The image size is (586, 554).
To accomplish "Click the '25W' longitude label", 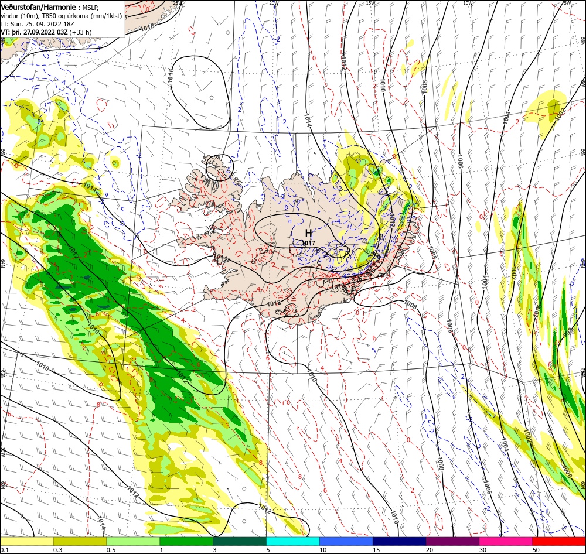I will (178, 3).
